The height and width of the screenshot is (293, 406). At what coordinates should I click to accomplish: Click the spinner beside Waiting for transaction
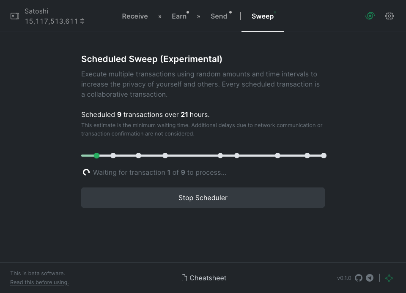pos(86,172)
